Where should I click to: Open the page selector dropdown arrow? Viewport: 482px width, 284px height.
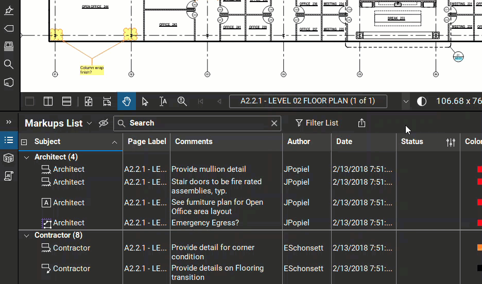tap(406, 101)
